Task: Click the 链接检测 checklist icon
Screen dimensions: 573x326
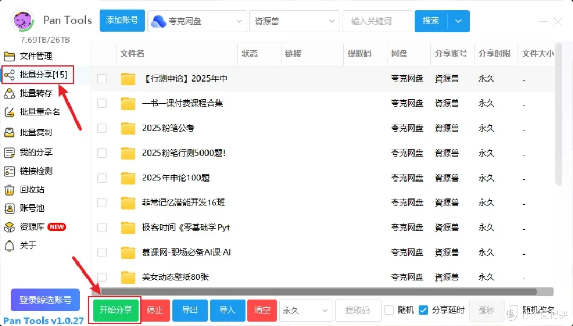Action: (9, 171)
